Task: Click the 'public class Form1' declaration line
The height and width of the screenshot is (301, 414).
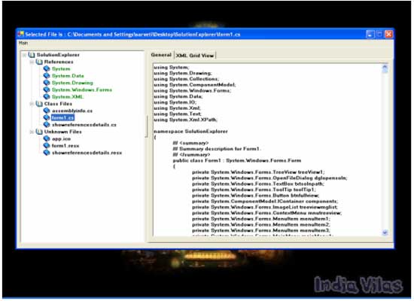Action: pos(237,160)
